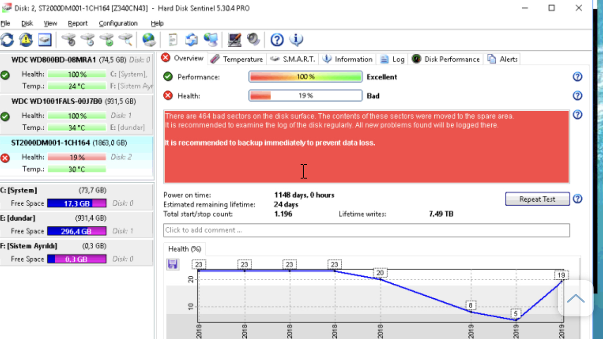Select the WDC WD800BD-08MRA1 disk entry
Viewport: 603px width, 339px height.
(76, 73)
